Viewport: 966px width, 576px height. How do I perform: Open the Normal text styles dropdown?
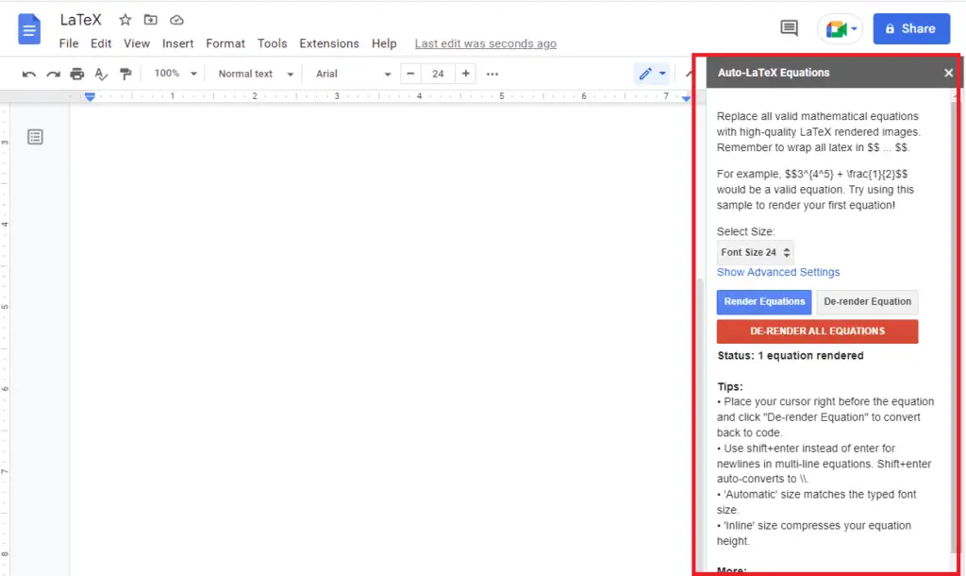pos(251,73)
